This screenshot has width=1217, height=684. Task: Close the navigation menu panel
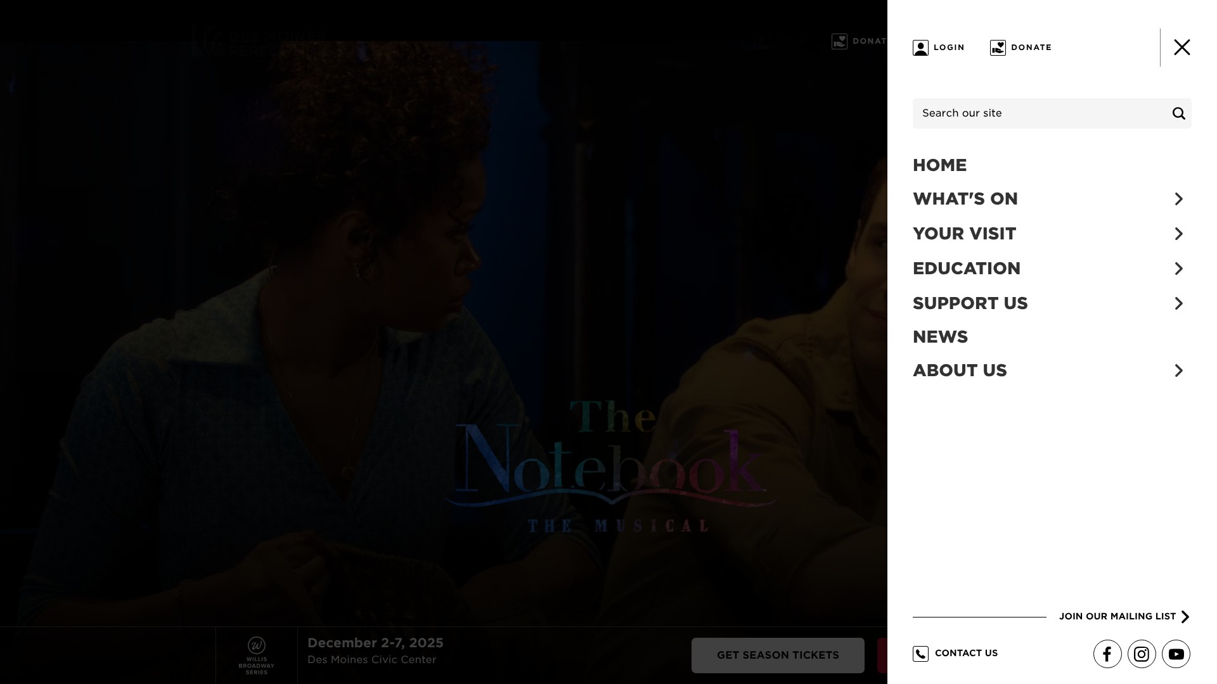click(1182, 47)
